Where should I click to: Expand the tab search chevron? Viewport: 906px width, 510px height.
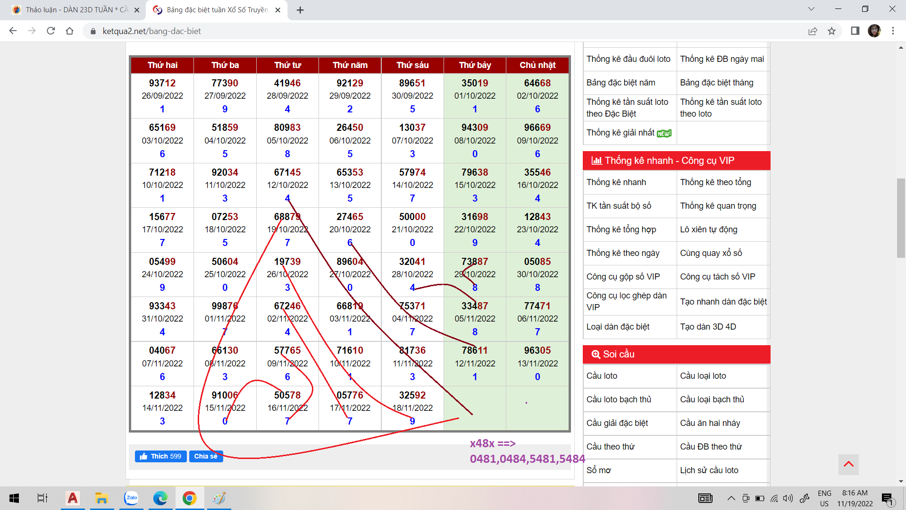pyautogui.click(x=811, y=9)
